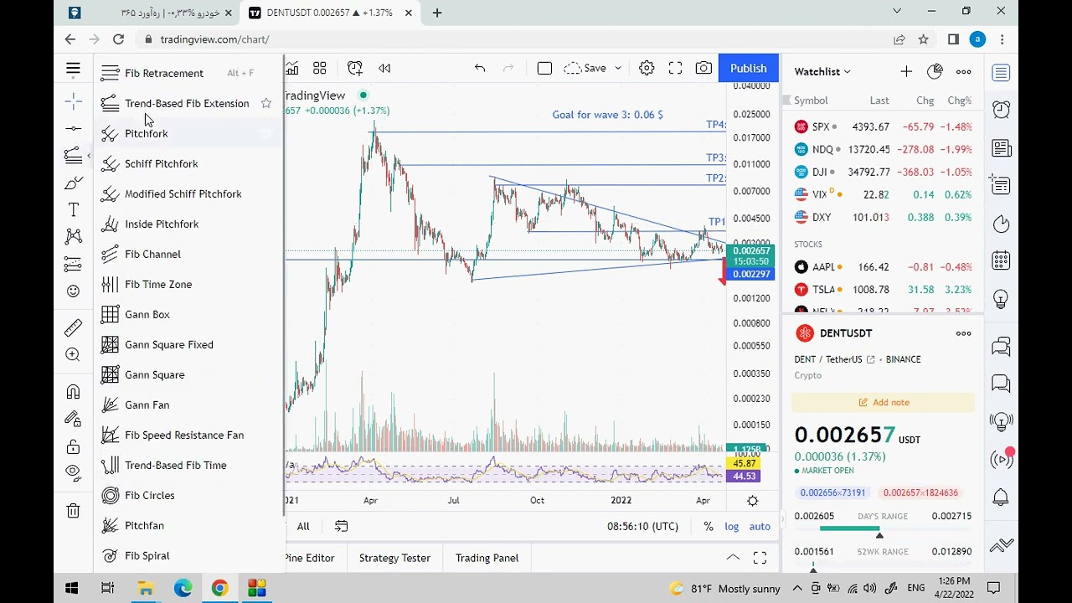Toggle hide all drawings eye icon
The height and width of the screenshot is (603, 1072).
73,472
